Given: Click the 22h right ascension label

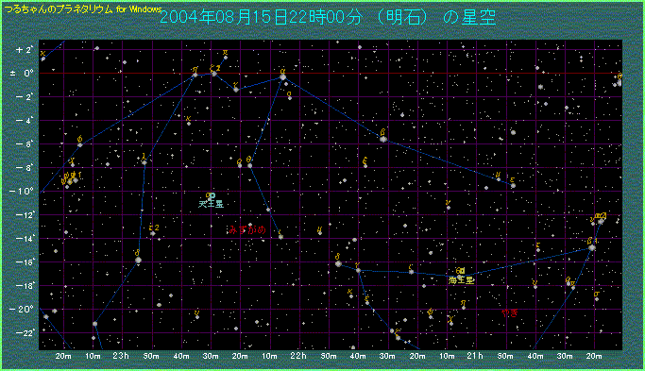Looking at the screenshot, I should coord(298,356).
